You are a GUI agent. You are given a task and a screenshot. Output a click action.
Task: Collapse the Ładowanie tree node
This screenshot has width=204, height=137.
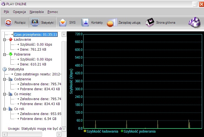[x=4, y=40]
